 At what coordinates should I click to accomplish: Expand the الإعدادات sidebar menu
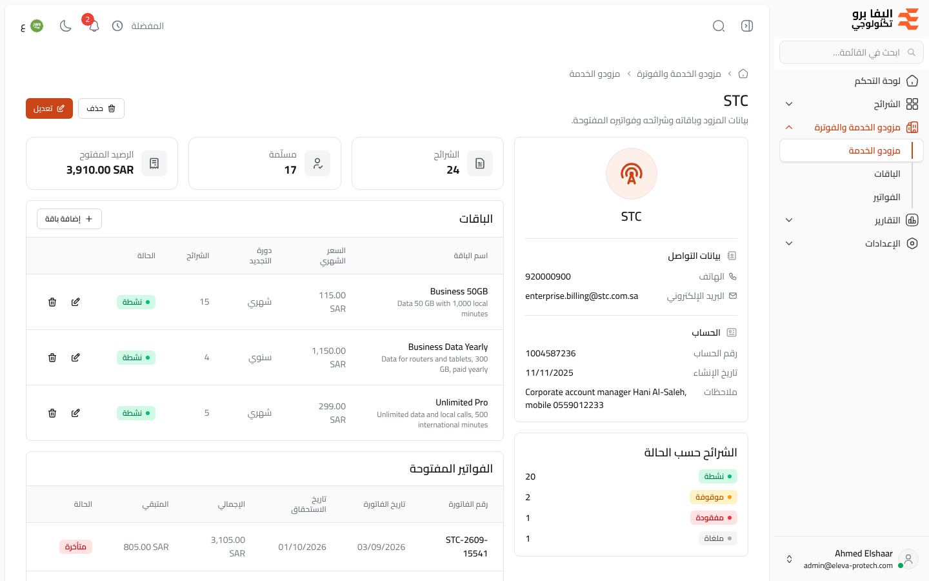click(851, 243)
